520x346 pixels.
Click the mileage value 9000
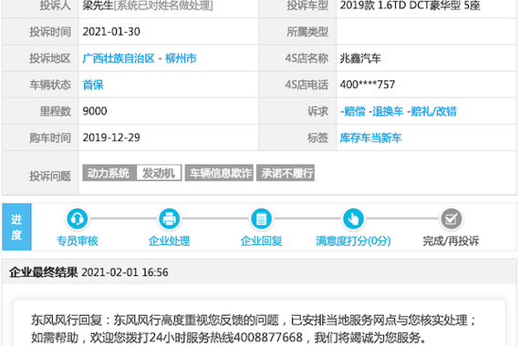coord(95,111)
